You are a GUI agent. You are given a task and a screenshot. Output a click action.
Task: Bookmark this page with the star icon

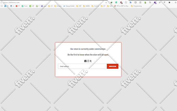[x=106, y=2]
